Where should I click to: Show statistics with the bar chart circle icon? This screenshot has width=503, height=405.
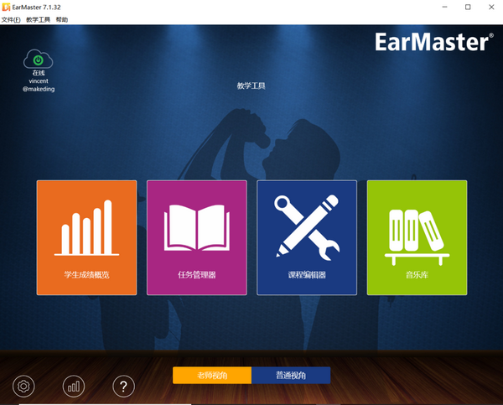(x=74, y=386)
